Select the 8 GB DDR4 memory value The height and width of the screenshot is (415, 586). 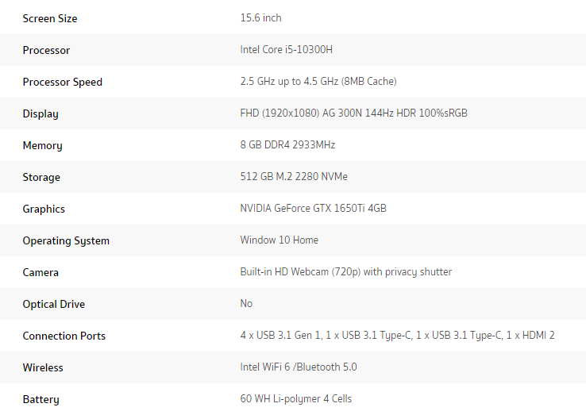click(287, 144)
